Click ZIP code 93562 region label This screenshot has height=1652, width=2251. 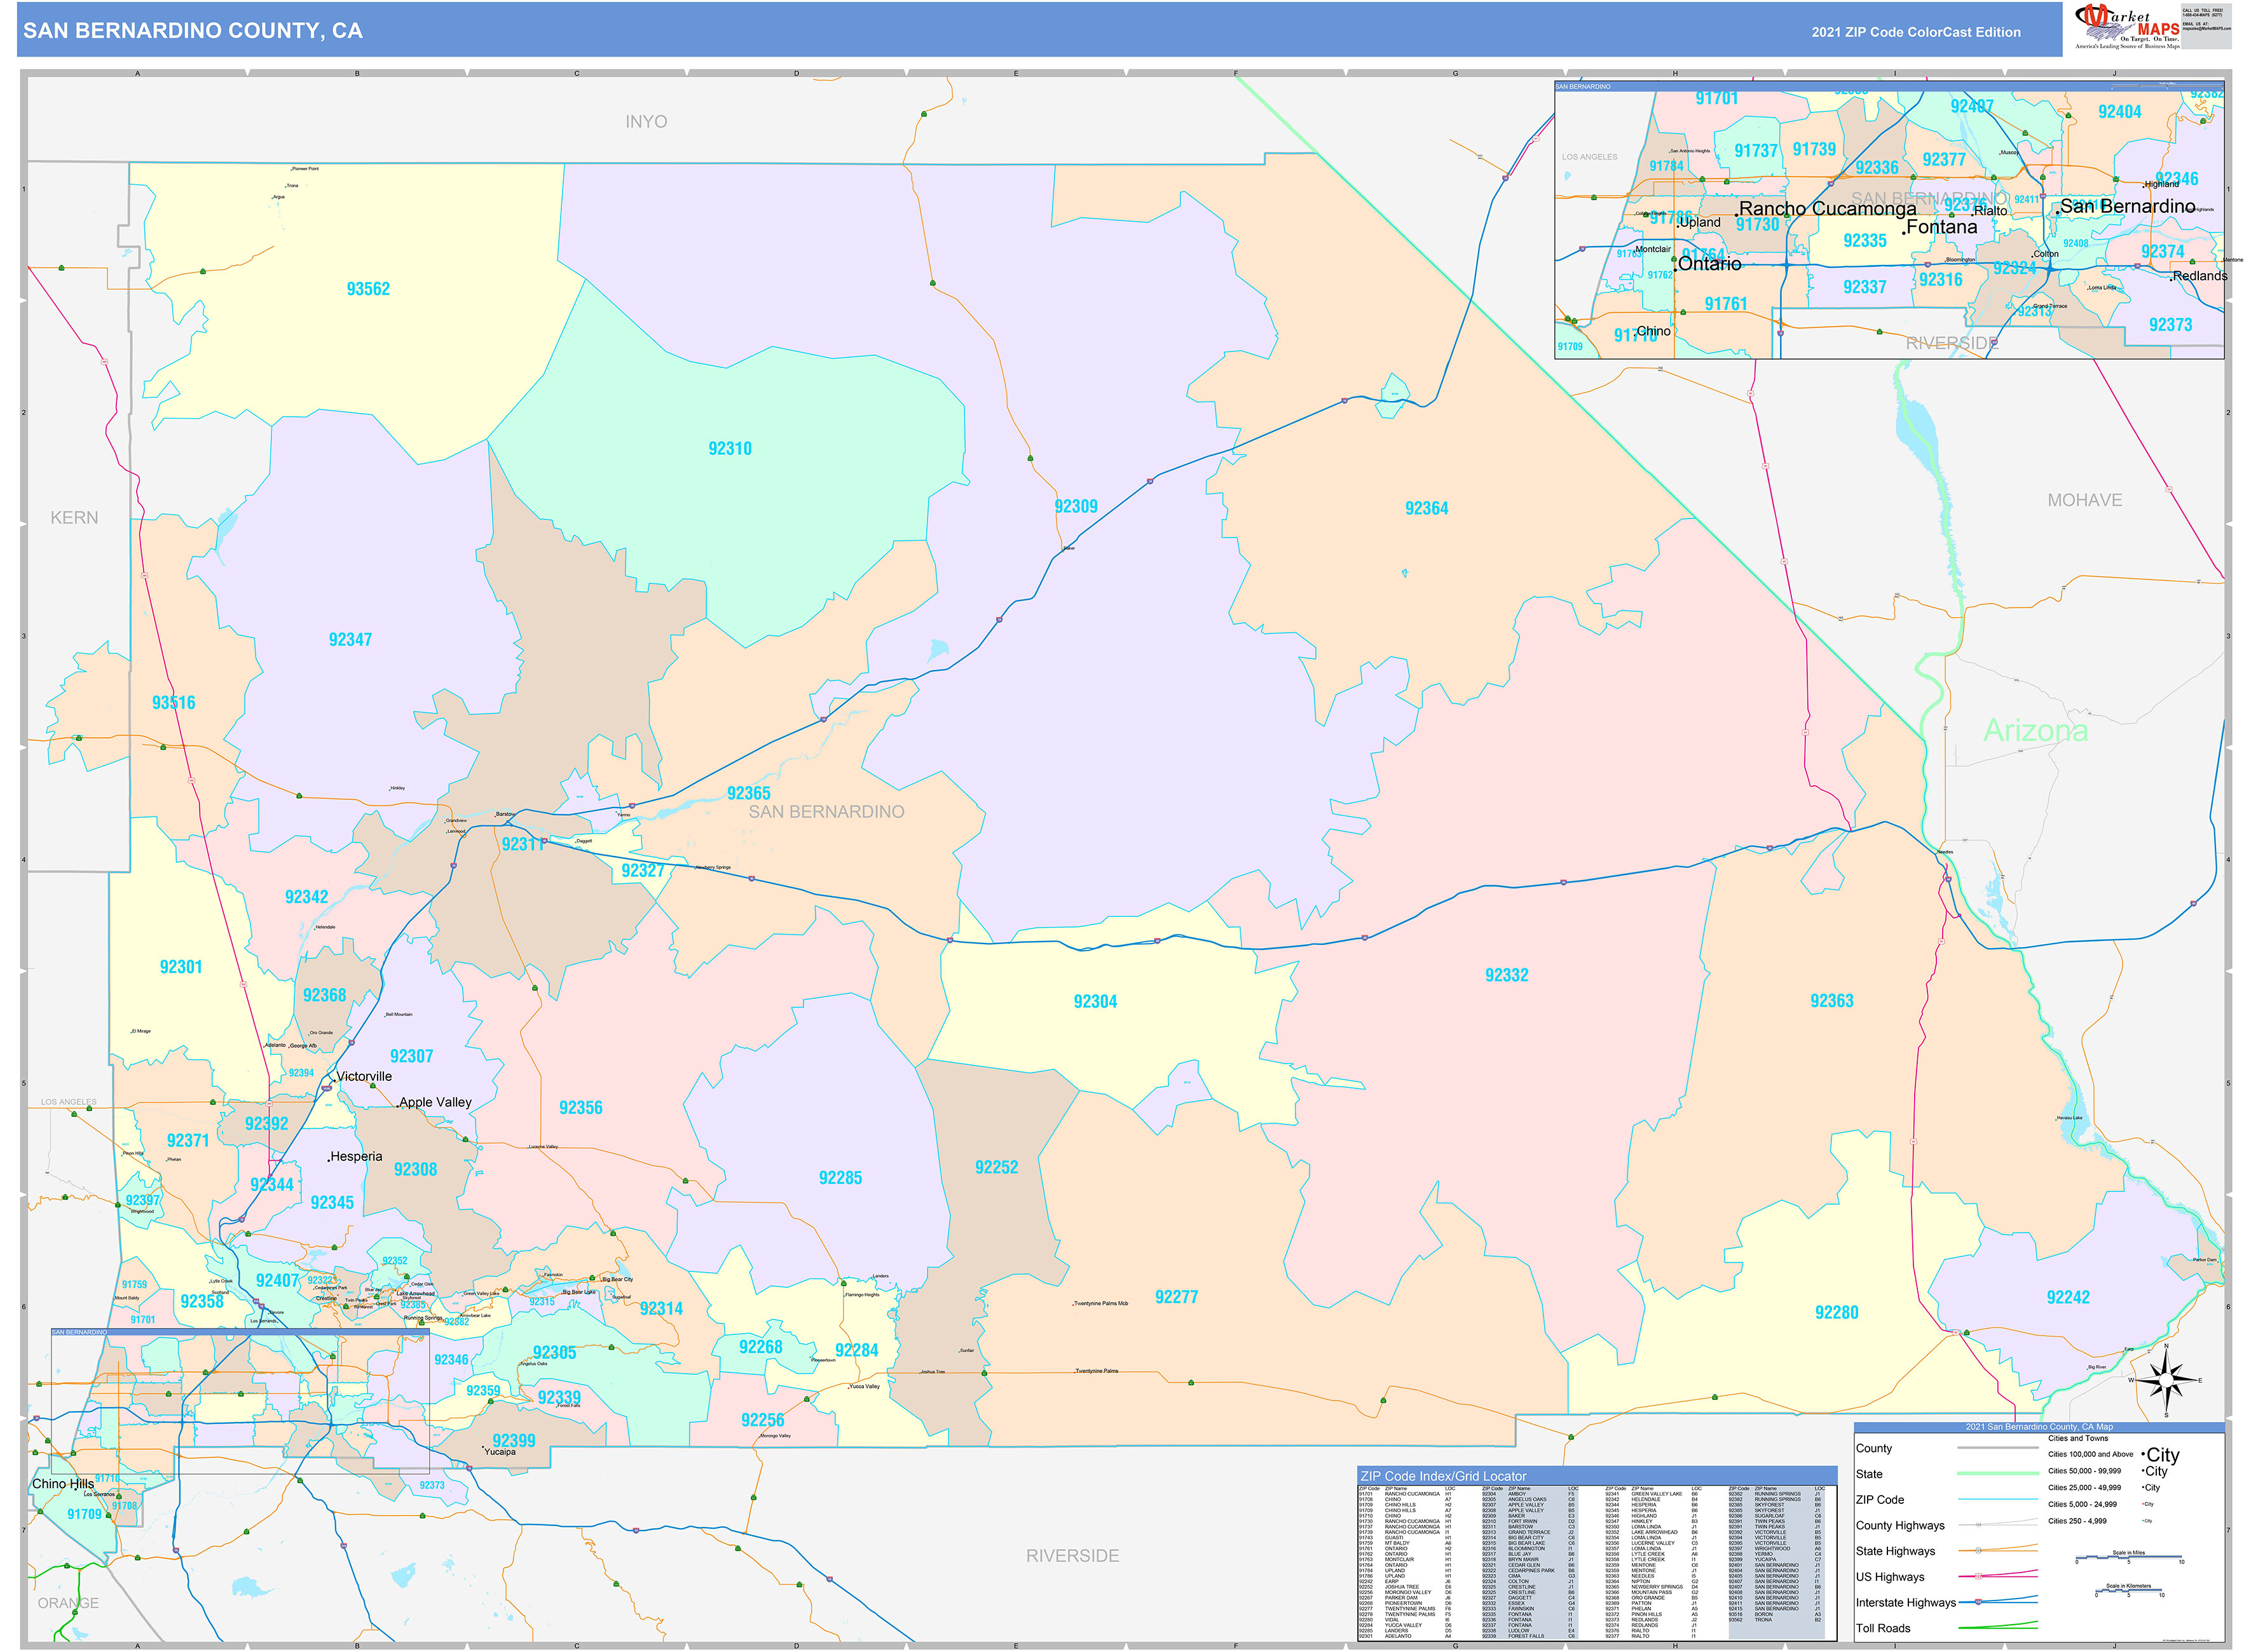pos(368,289)
